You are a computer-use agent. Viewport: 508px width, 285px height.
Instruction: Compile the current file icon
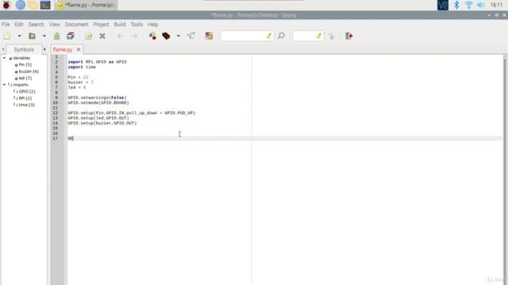[x=152, y=36]
